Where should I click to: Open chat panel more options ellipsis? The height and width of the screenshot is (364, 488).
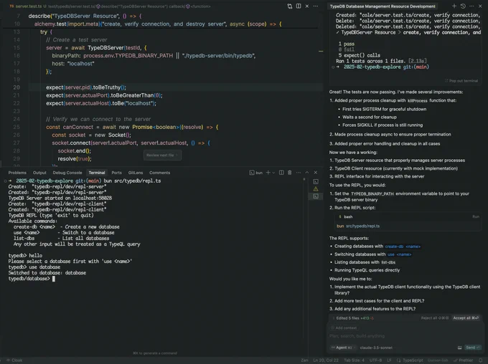[x=471, y=6]
